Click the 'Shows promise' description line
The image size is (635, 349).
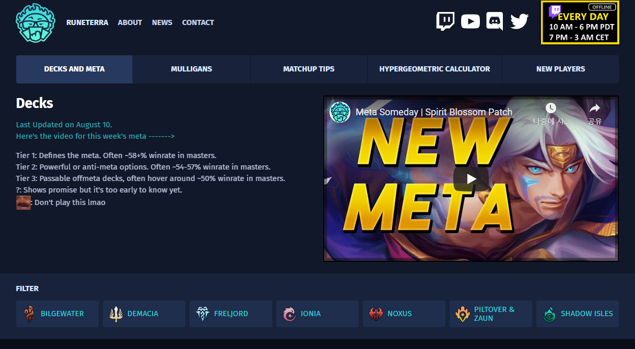[99, 190]
